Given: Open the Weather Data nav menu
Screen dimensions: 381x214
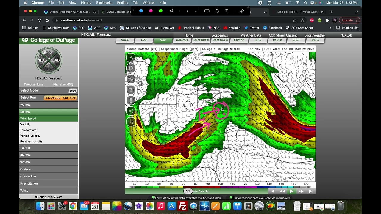Looking at the screenshot, I should (x=251, y=35).
